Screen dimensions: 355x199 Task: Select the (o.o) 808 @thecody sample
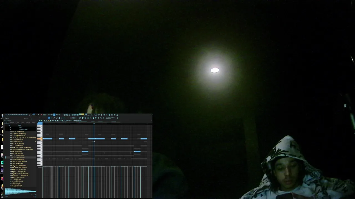tap(17, 151)
